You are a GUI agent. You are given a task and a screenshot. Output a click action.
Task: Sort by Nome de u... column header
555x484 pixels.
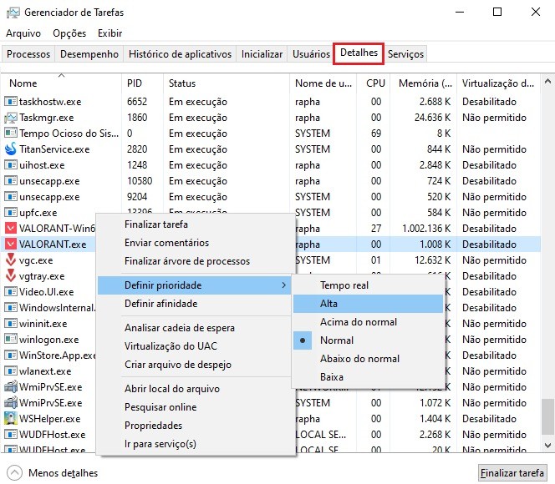(323, 83)
